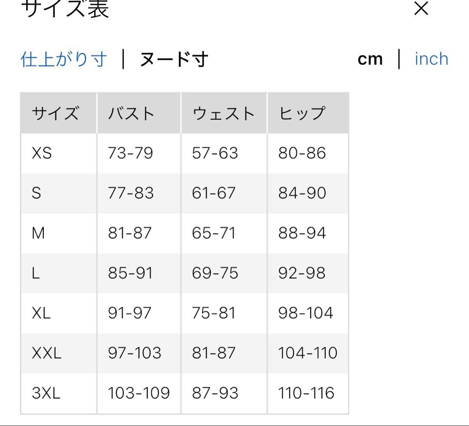Click waist value 75-81 in XL row
Screen dimensions: 469x426
(x=214, y=313)
